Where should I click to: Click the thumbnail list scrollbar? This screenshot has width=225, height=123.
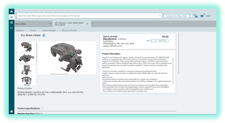[x=37, y=52]
